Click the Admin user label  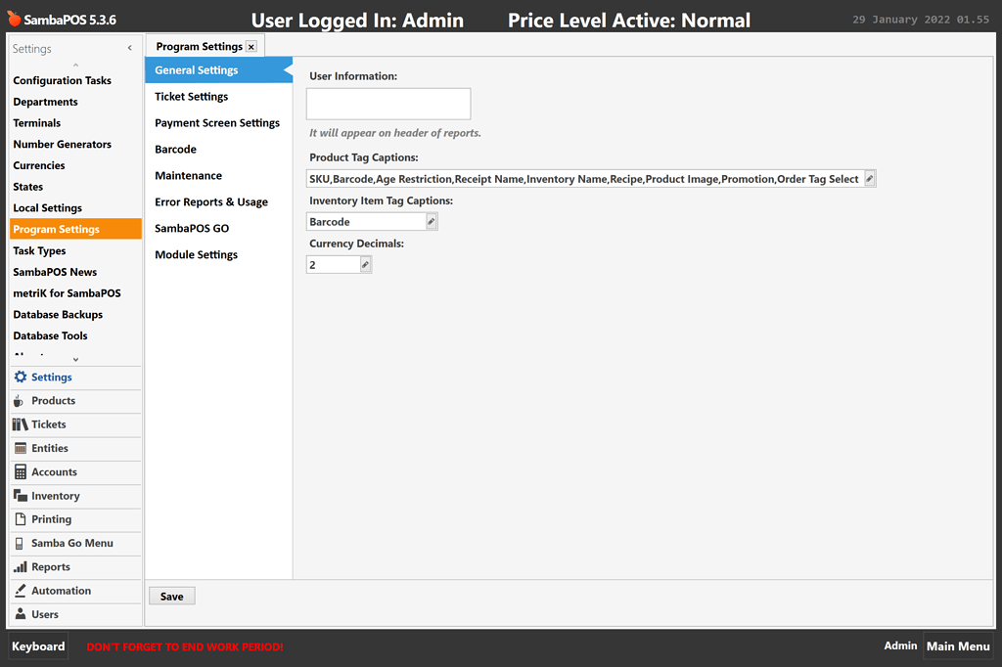click(x=900, y=645)
